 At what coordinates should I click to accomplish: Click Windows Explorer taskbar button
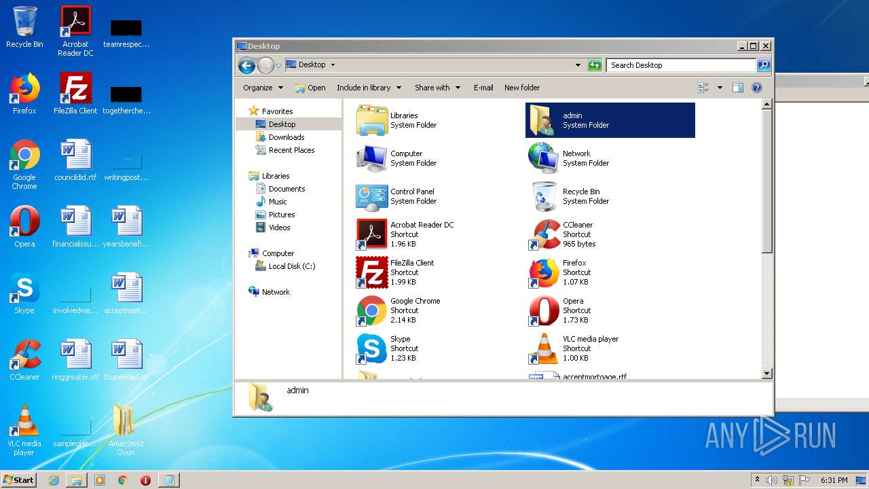click(77, 480)
